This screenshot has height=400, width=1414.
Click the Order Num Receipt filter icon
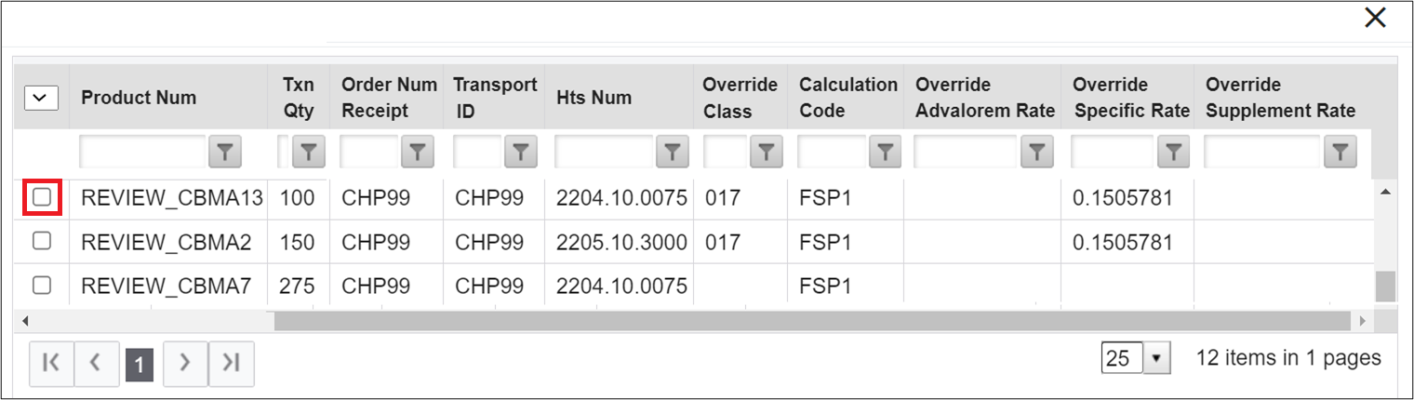tap(419, 152)
